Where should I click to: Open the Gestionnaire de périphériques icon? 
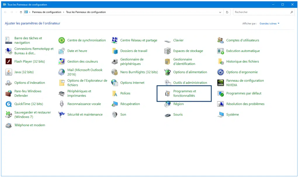click(114, 61)
